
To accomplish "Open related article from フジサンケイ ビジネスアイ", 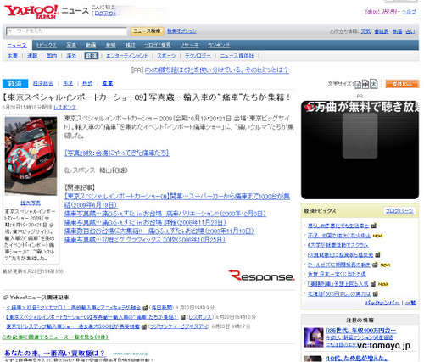I will [73, 326].
